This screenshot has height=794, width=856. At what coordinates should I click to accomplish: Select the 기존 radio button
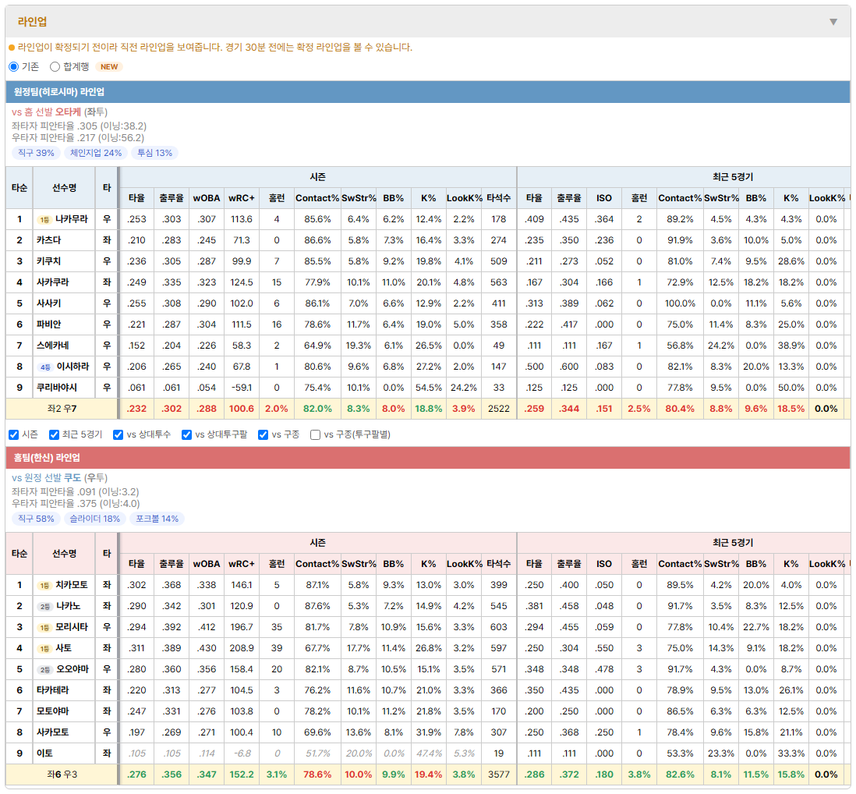(14, 66)
